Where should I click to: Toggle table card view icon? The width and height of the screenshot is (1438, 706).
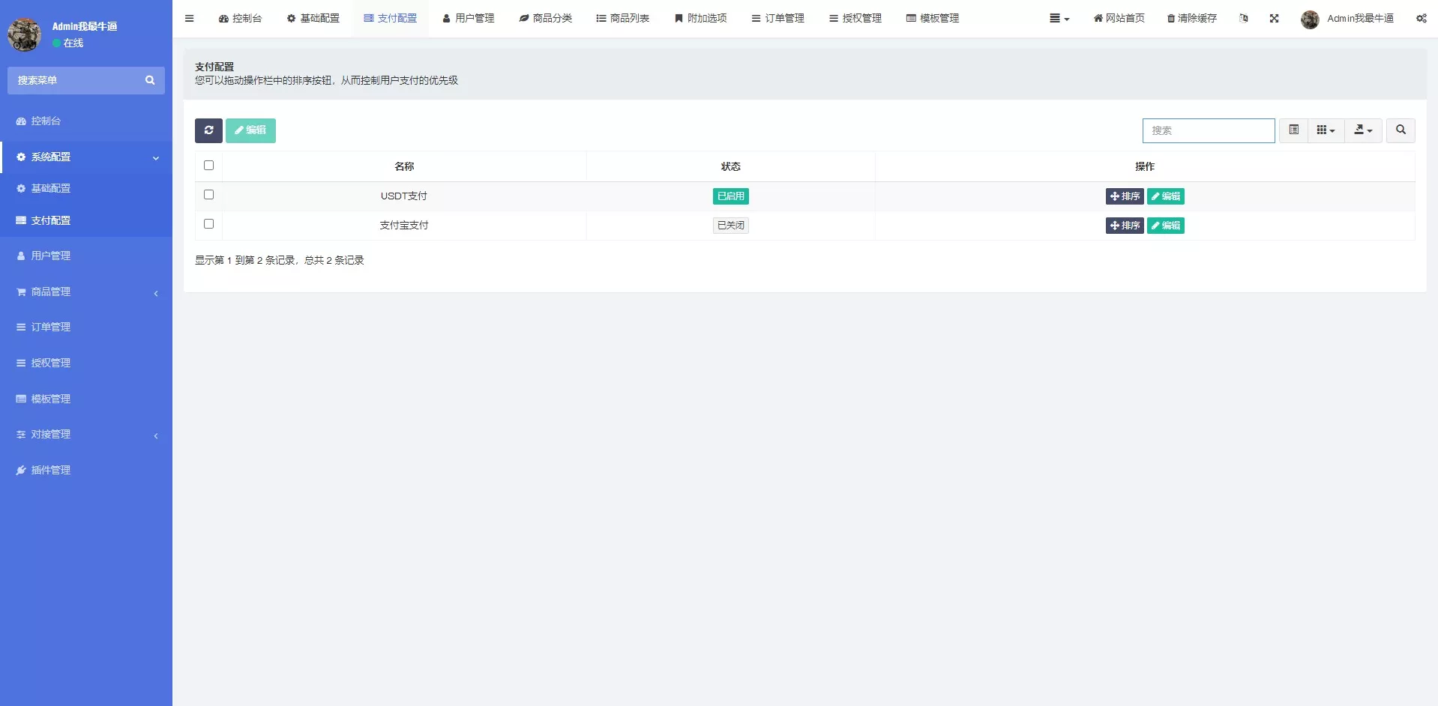(x=1293, y=130)
